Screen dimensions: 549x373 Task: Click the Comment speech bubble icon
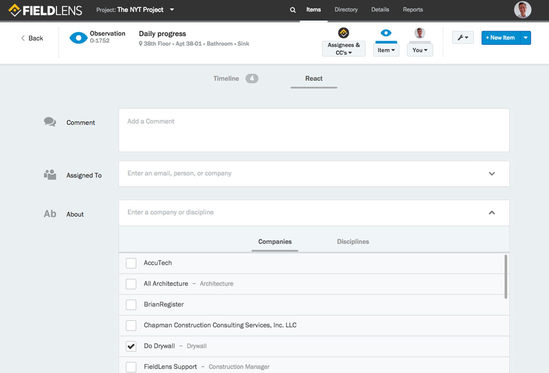(50, 120)
